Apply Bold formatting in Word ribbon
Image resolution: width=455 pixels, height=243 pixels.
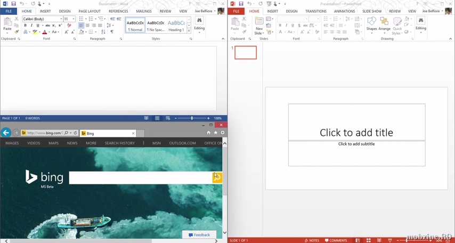tap(25, 25)
